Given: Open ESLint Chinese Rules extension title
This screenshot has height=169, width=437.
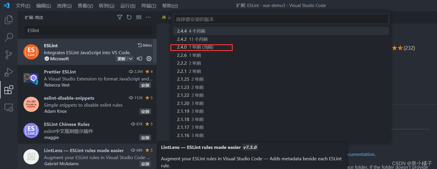Looking at the screenshot, I should click(67, 124).
